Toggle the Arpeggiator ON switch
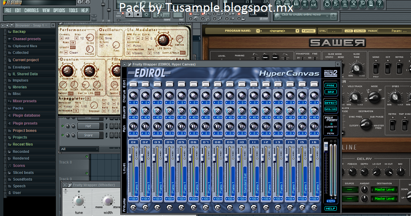This screenshot has width=411, height=216. 88,99
